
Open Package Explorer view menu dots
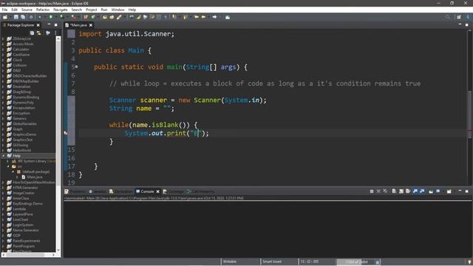coord(56,33)
